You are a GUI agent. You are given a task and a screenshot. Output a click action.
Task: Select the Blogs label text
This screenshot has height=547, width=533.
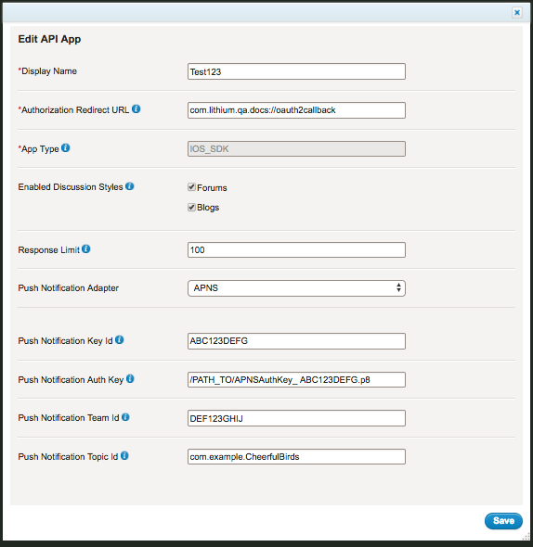[208, 208]
